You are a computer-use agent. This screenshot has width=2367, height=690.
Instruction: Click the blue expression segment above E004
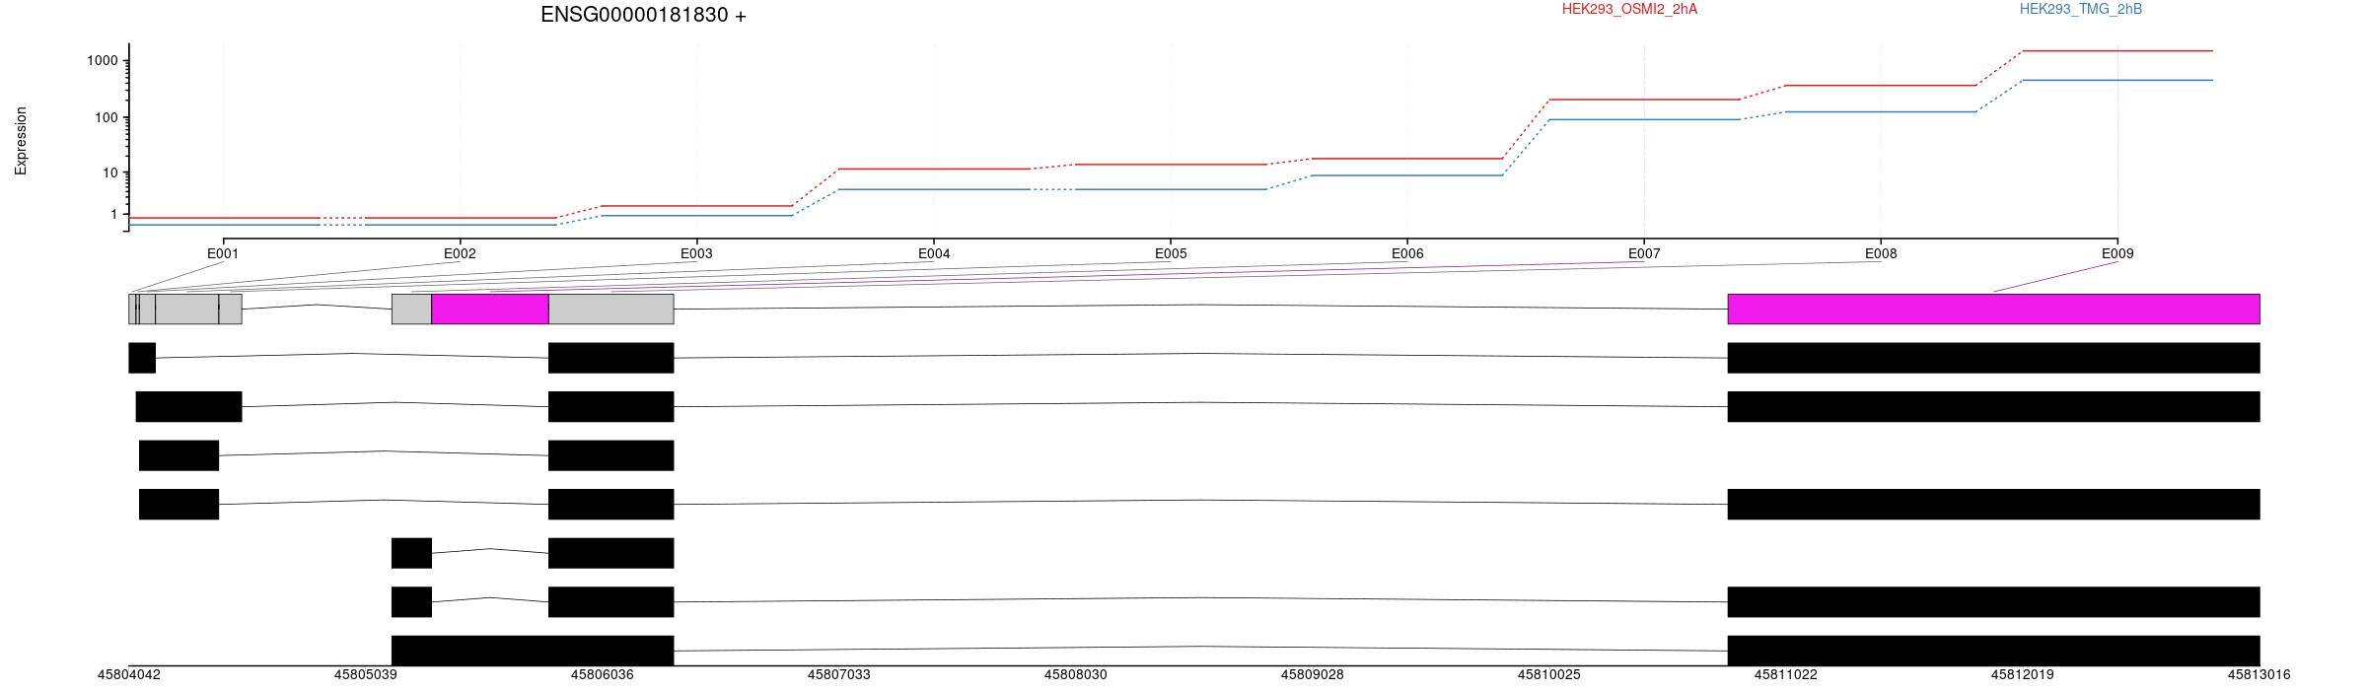coord(934,189)
